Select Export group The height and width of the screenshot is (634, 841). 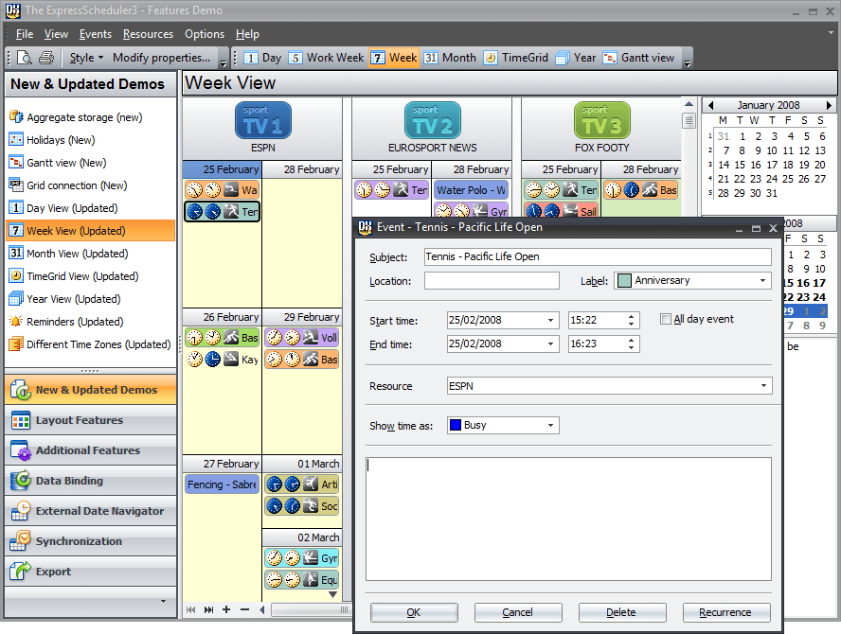[x=90, y=572]
